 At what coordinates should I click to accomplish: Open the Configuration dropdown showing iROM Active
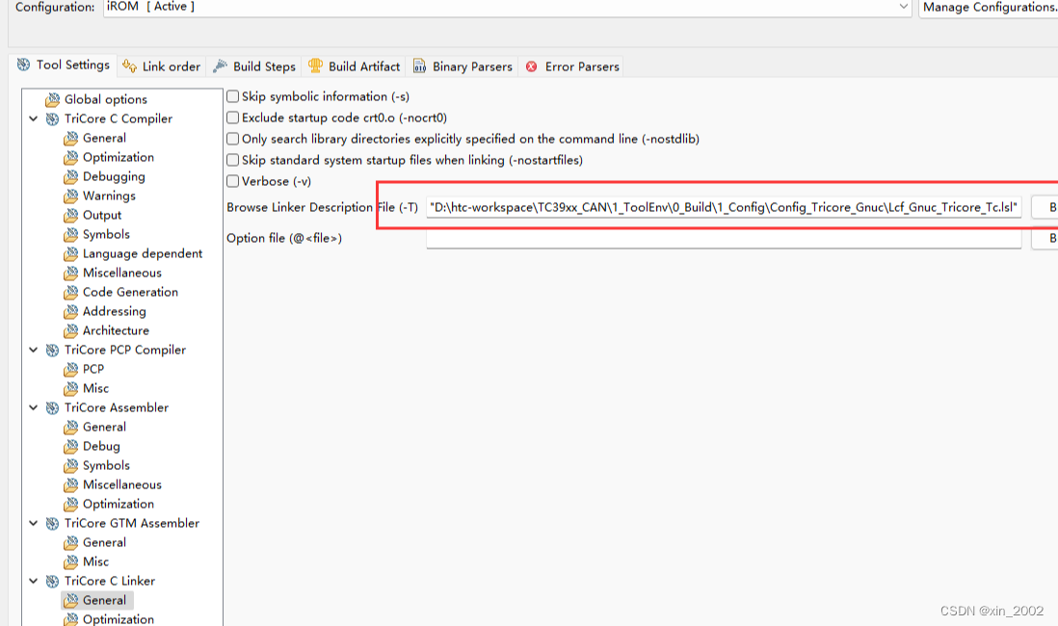tap(508, 7)
